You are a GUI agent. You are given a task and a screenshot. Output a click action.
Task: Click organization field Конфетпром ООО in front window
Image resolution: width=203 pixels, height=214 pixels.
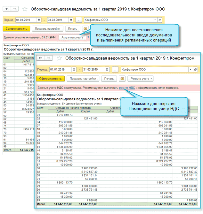click(155, 69)
